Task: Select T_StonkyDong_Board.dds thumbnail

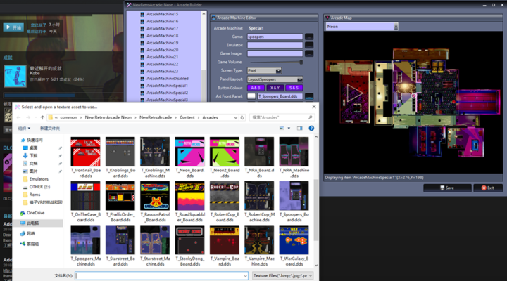Action: pyautogui.click(x=190, y=240)
